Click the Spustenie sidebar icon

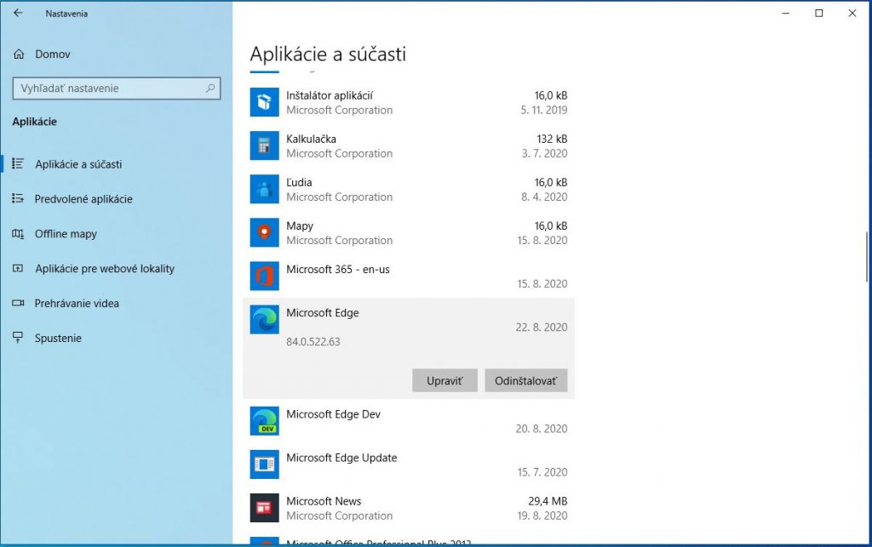pos(18,339)
